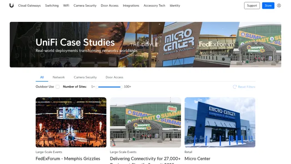291x164 pixels.
Task: Select the All filter tab
Action: click(x=42, y=77)
